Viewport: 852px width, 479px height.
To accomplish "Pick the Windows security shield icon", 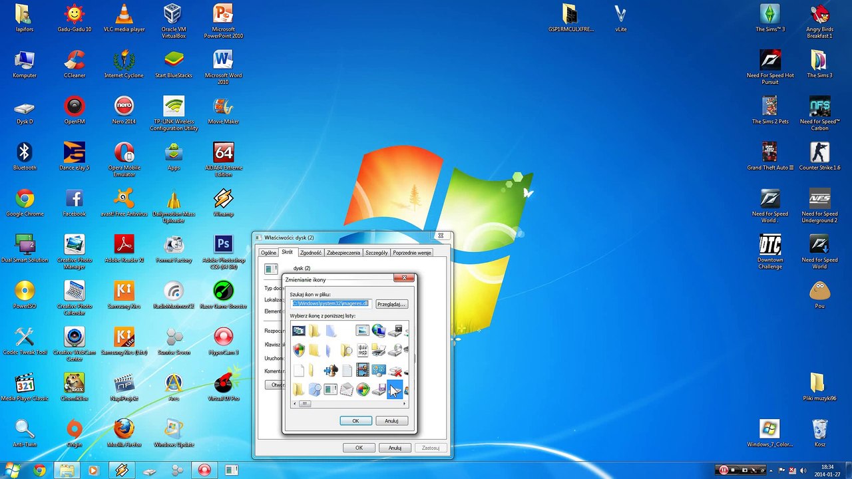I will [x=299, y=350].
